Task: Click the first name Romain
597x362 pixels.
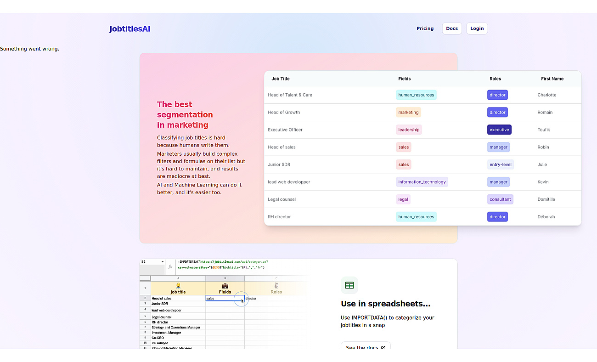Action: pyautogui.click(x=545, y=113)
